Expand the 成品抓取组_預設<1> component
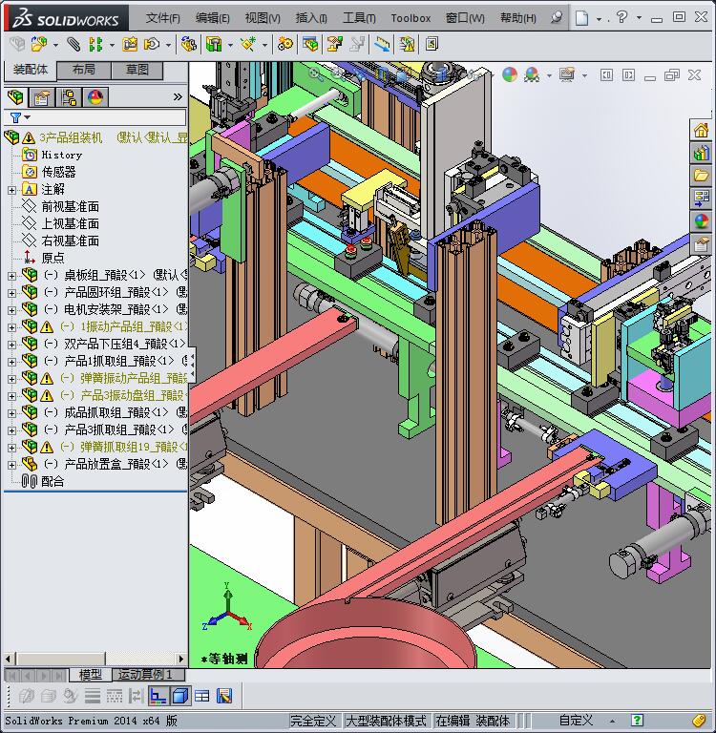The height and width of the screenshot is (733, 716). coord(11,413)
